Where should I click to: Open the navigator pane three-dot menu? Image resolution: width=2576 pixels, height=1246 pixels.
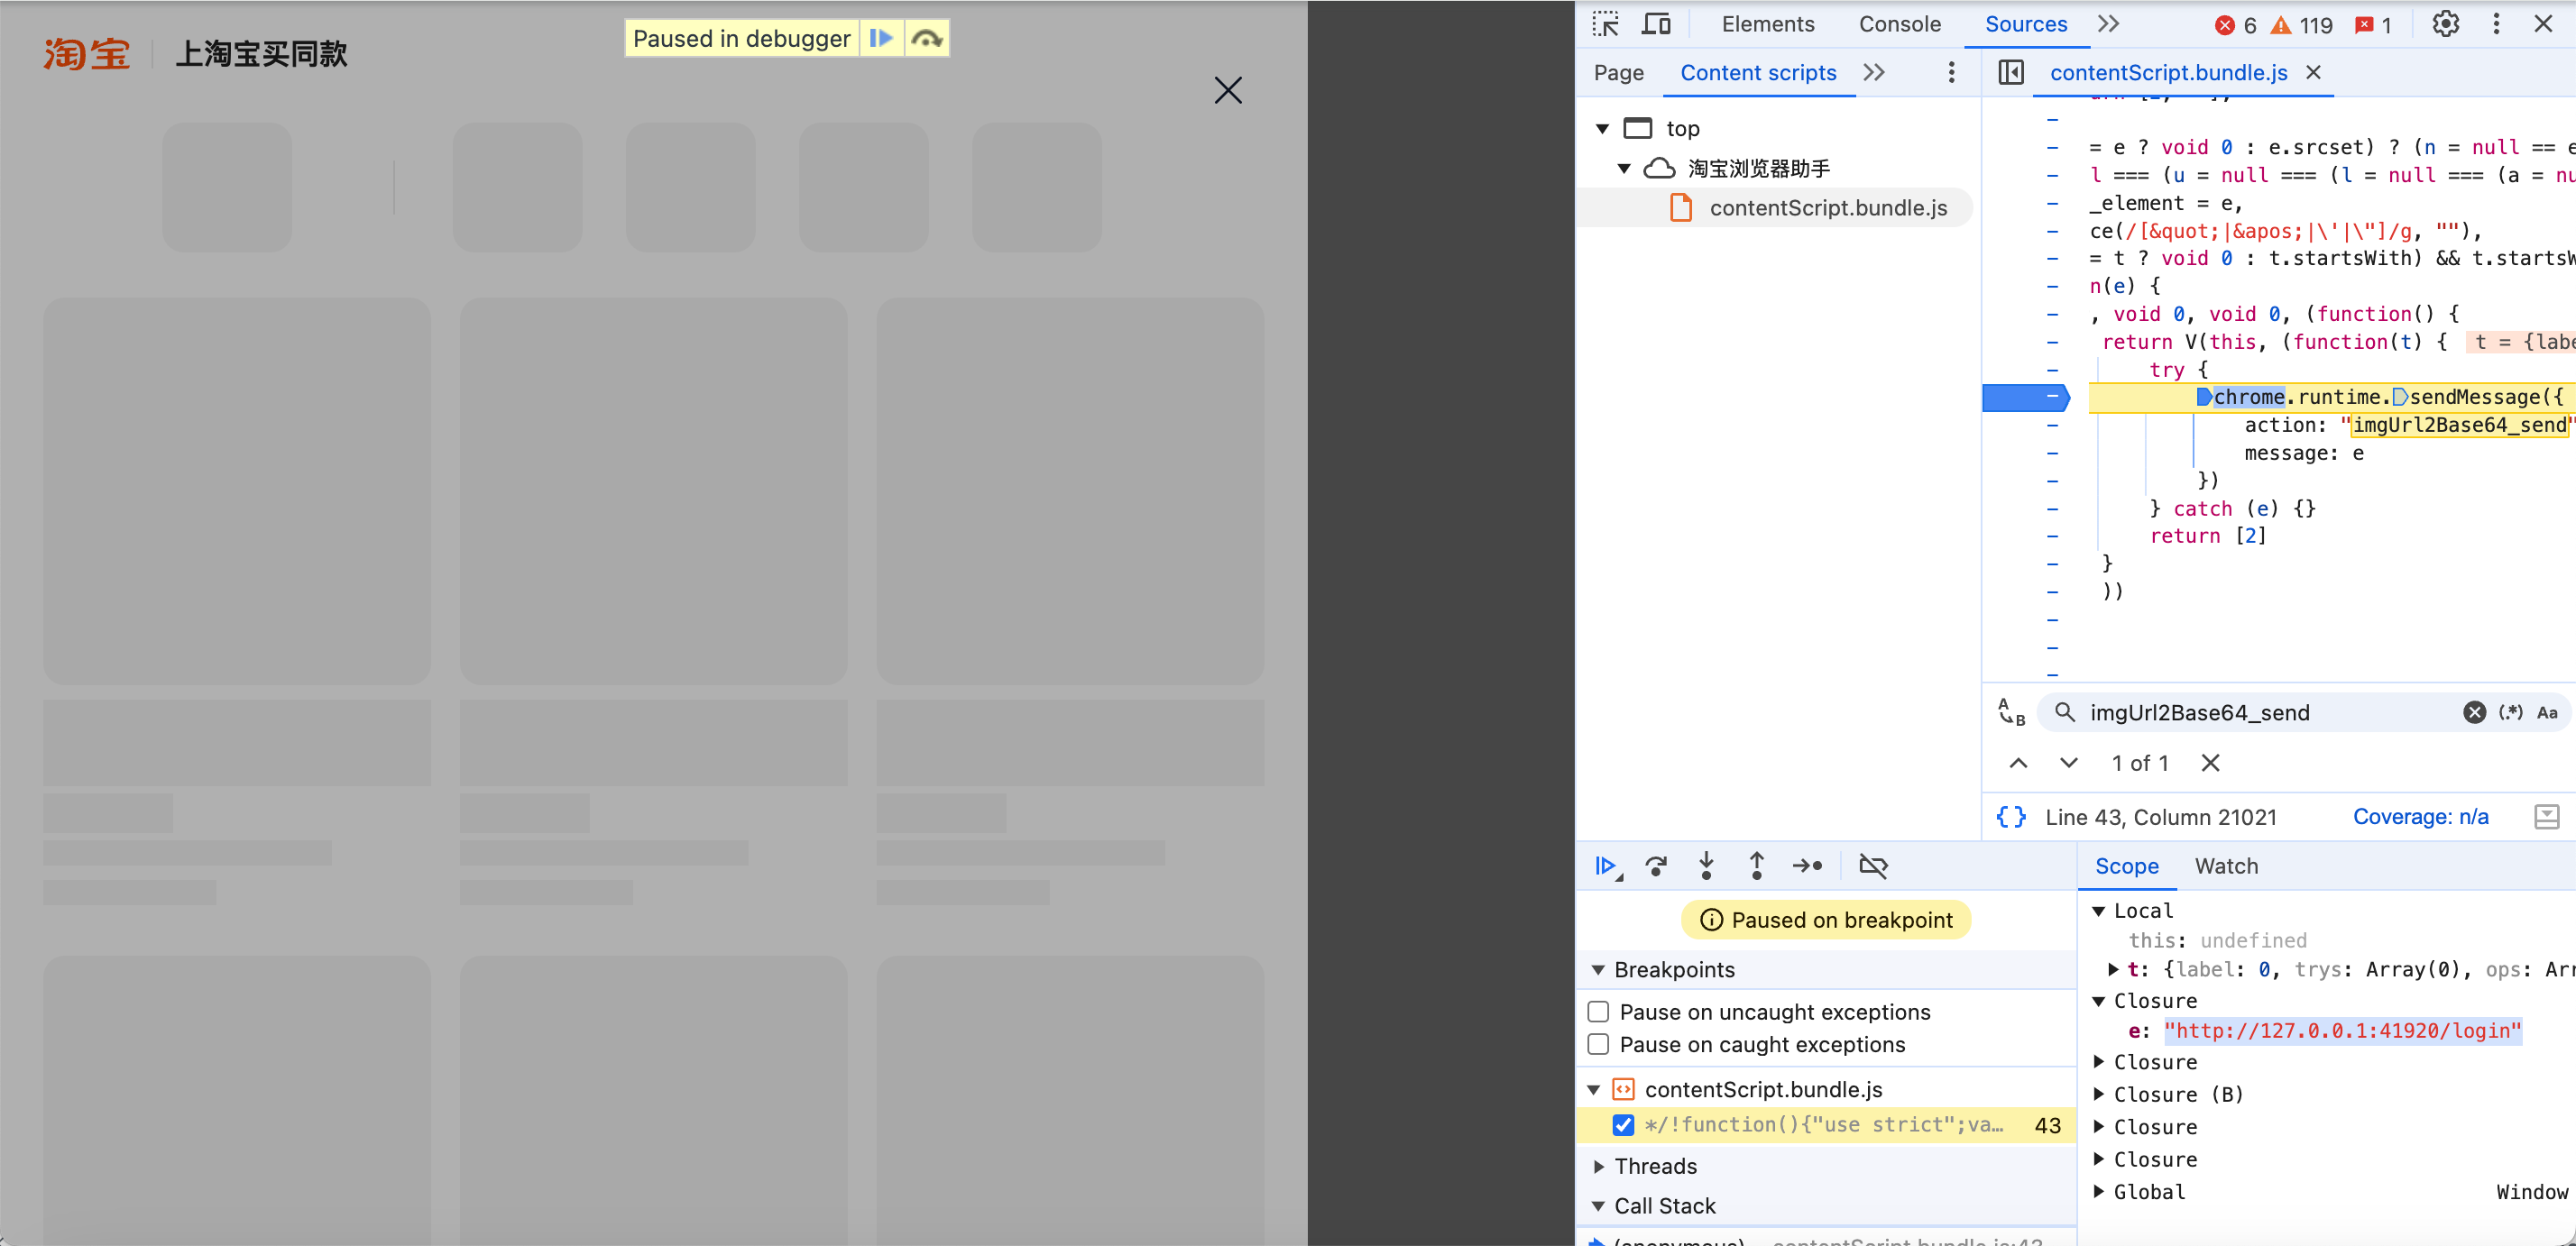pos(1951,72)
